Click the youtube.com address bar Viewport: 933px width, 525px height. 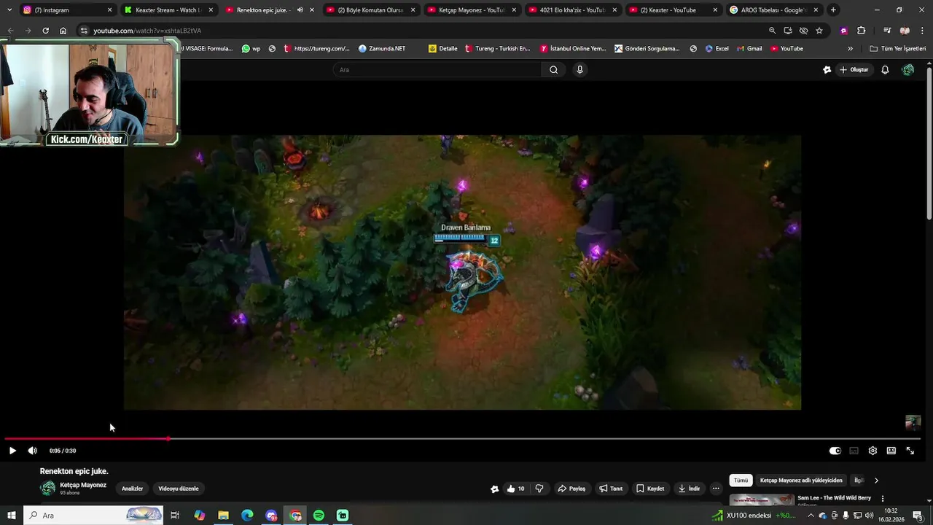[x=423, y=31]
